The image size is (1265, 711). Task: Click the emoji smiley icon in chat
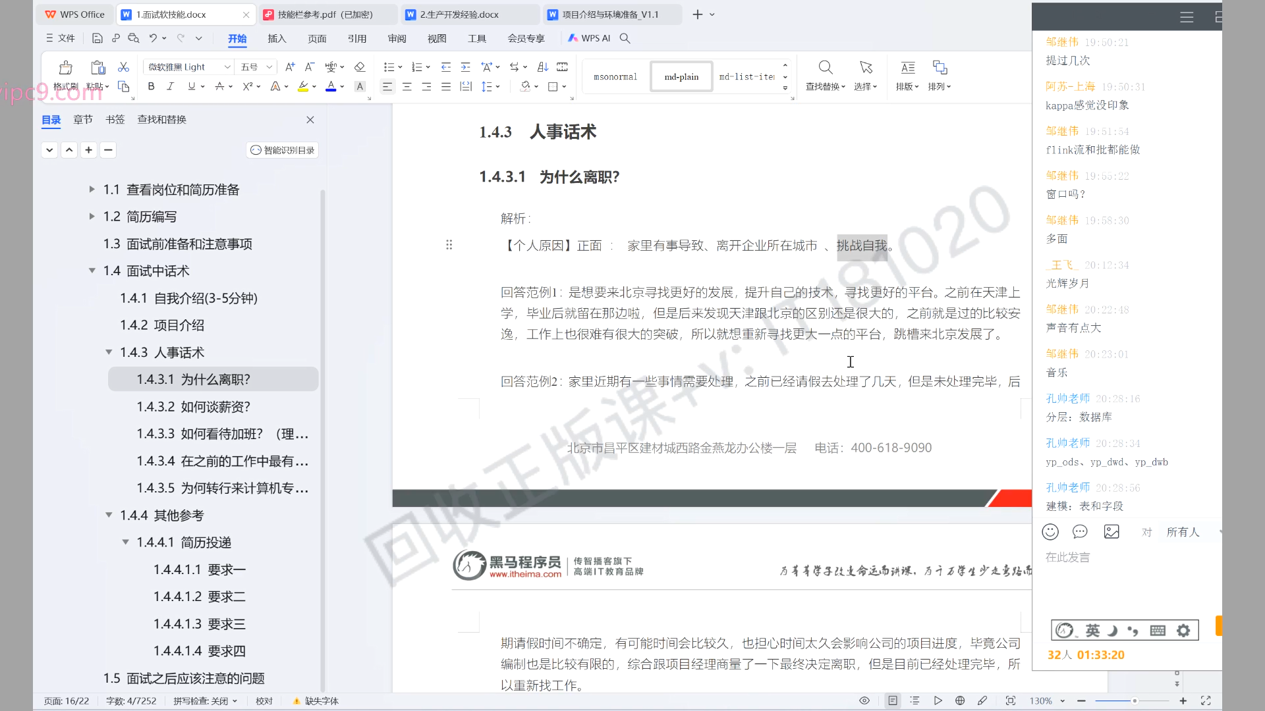[x=1050, y=532]
